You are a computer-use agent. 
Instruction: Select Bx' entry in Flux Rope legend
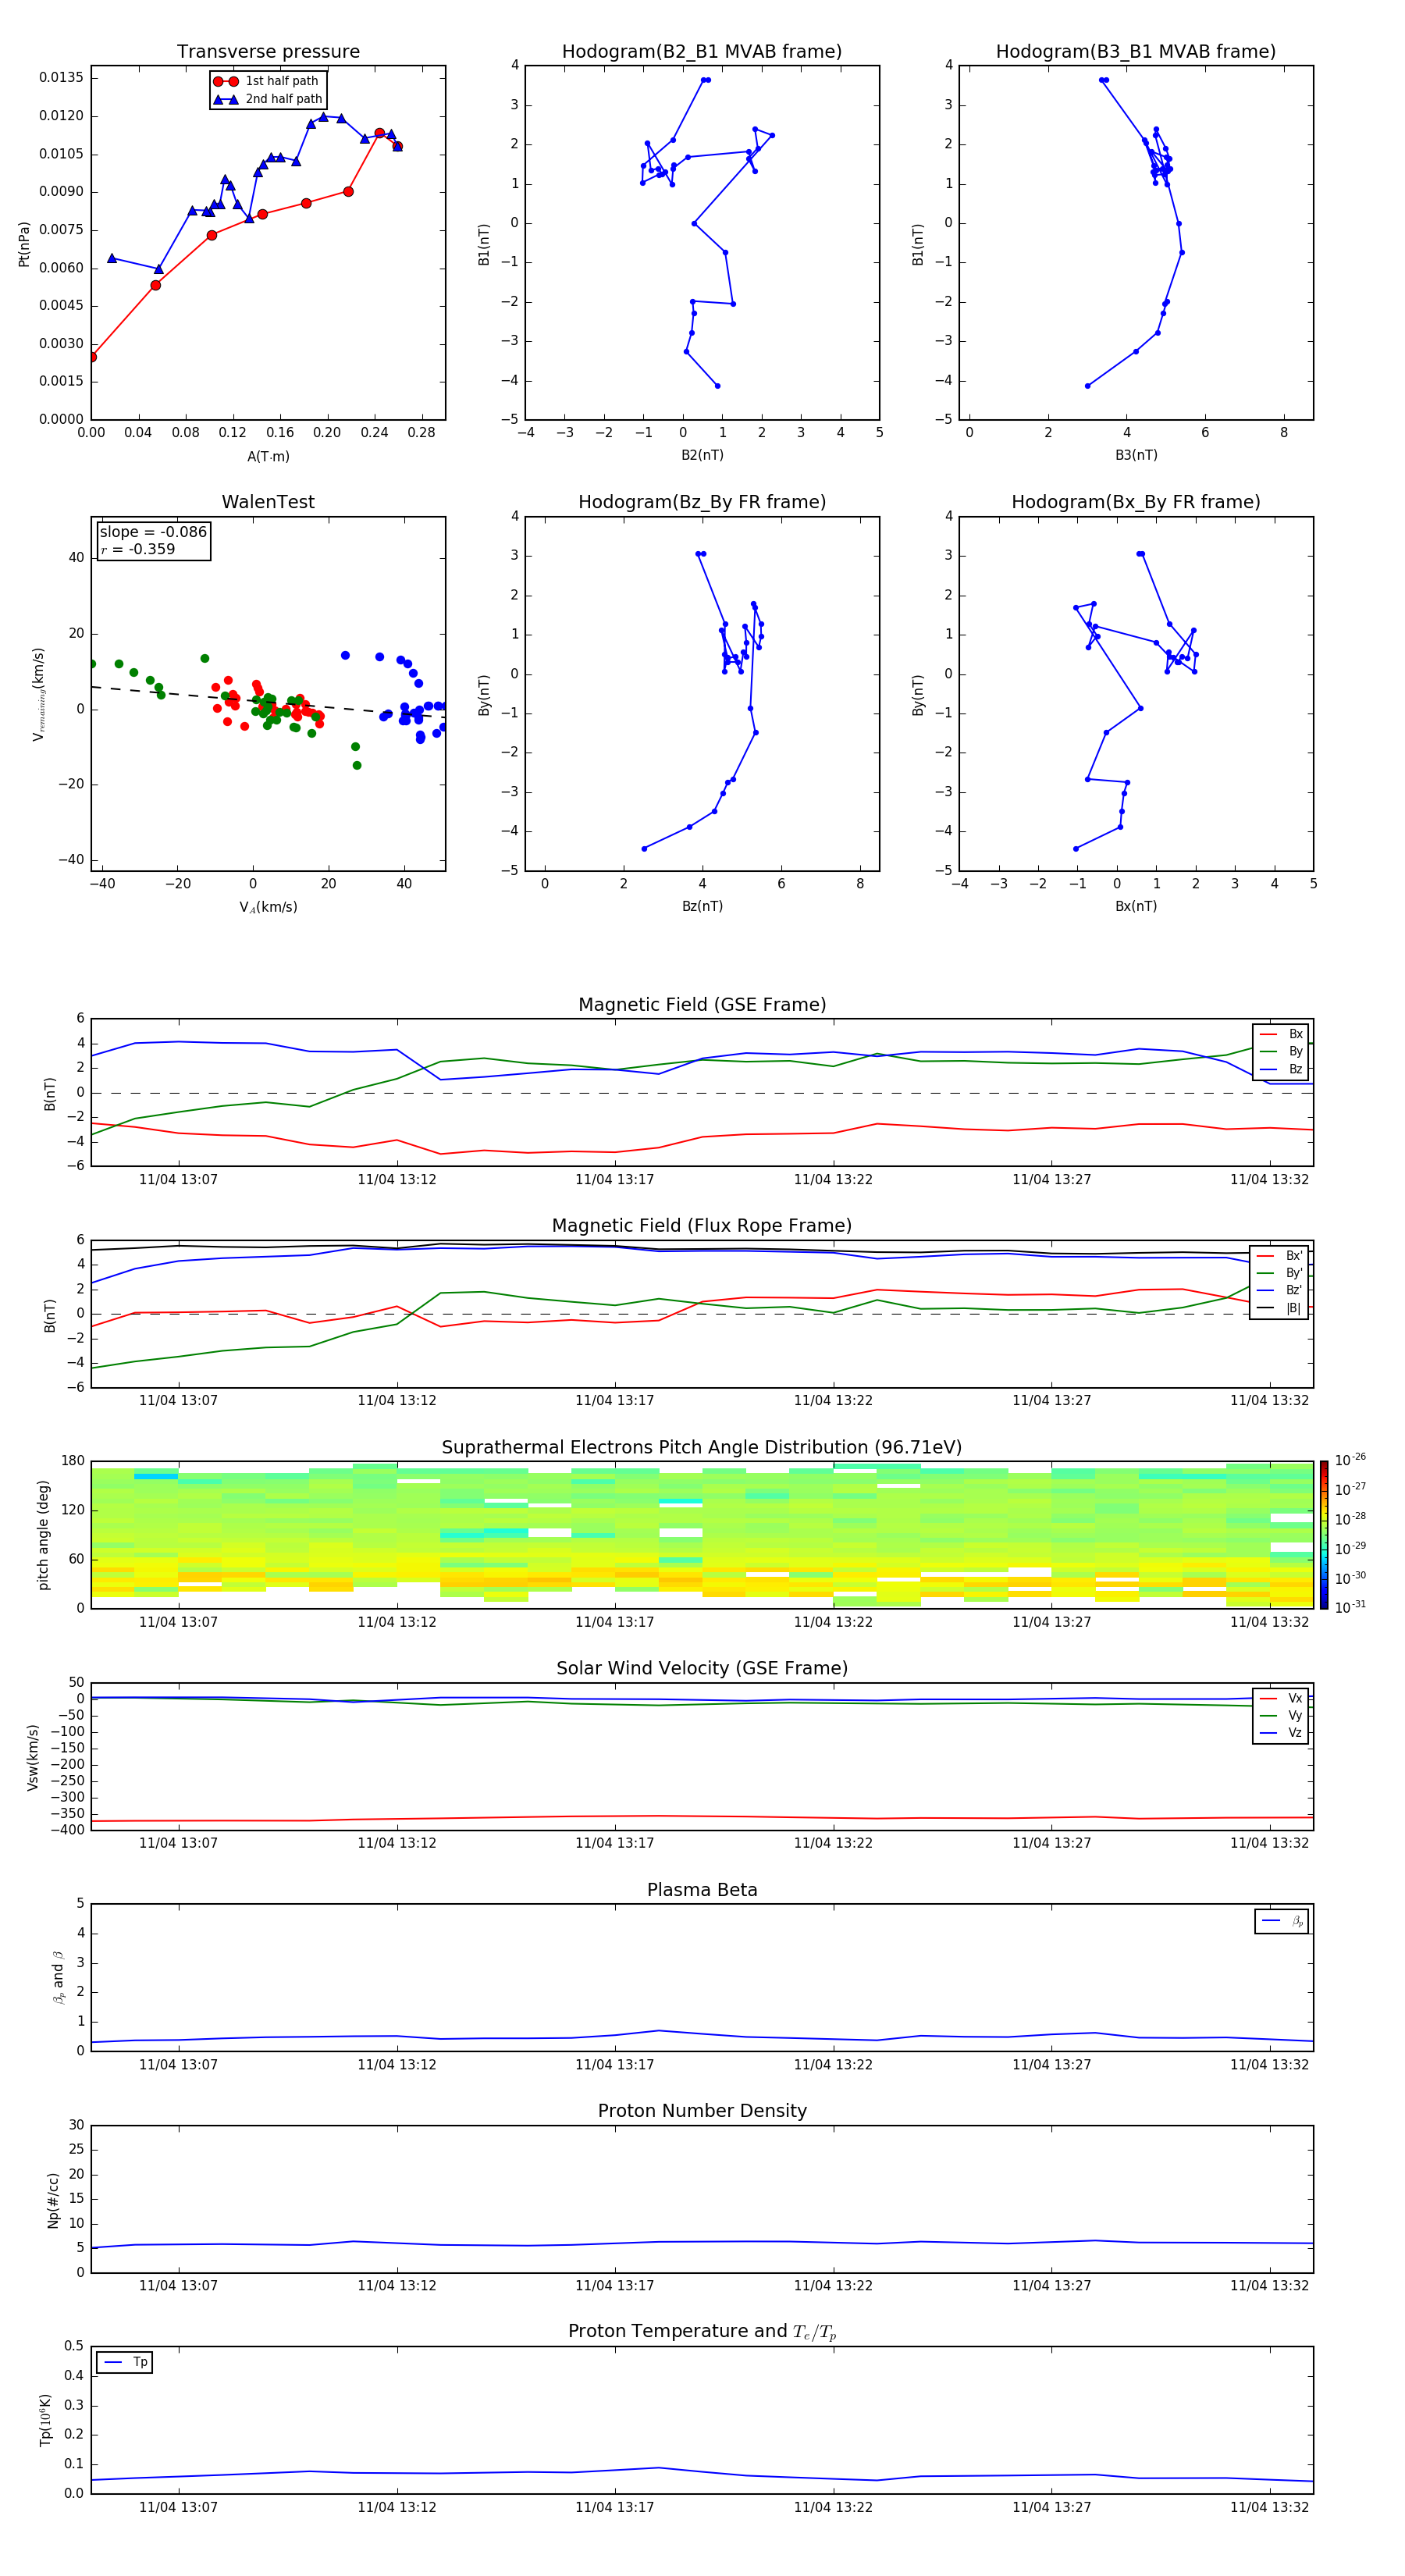coord(1279,1256)
